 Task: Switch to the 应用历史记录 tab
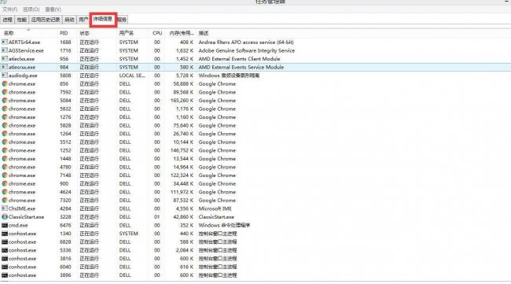46,20
